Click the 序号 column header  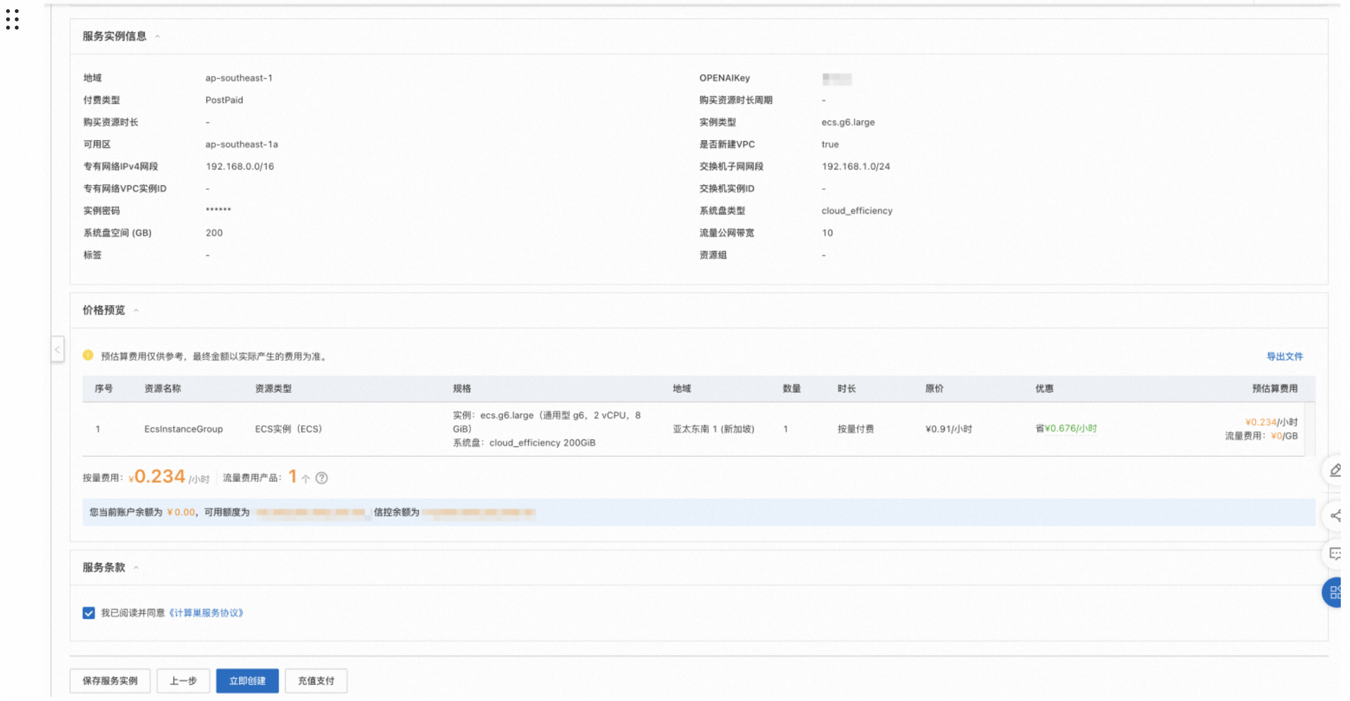(104, 389)
